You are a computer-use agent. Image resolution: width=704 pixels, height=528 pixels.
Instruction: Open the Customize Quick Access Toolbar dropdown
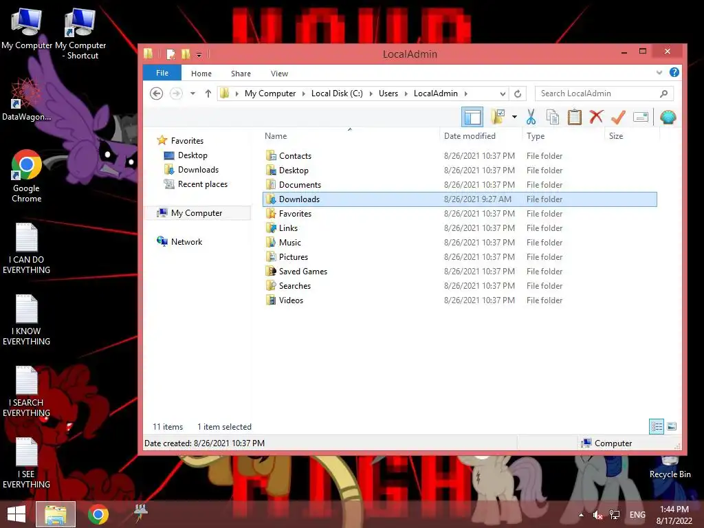pyautogui.click(x=199, y=55)
